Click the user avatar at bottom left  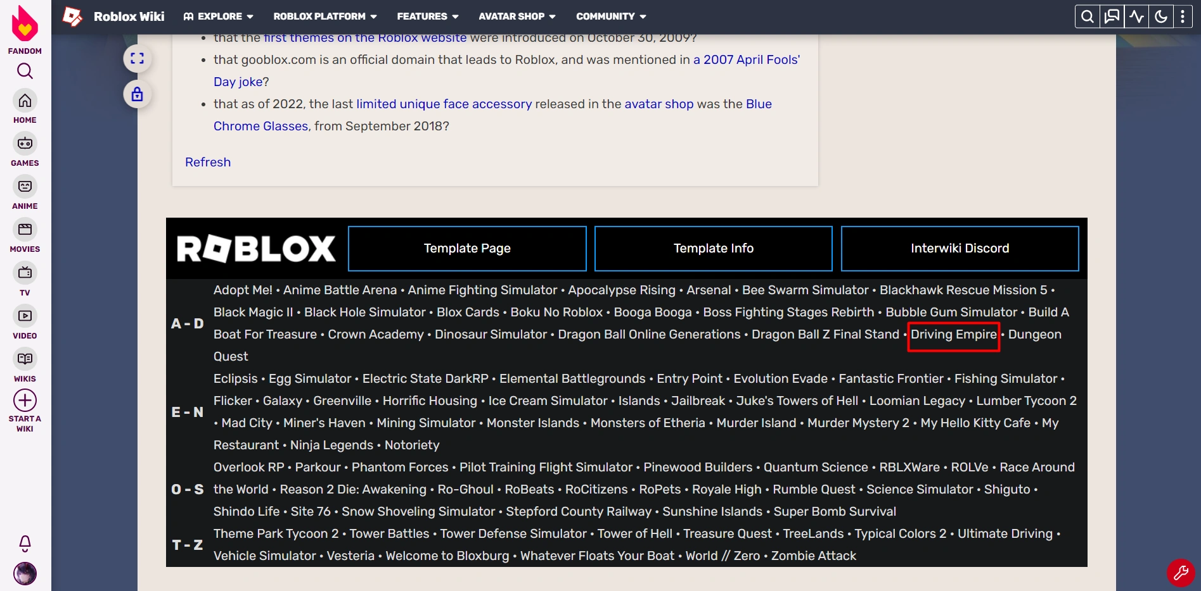(x=24, y=573)
